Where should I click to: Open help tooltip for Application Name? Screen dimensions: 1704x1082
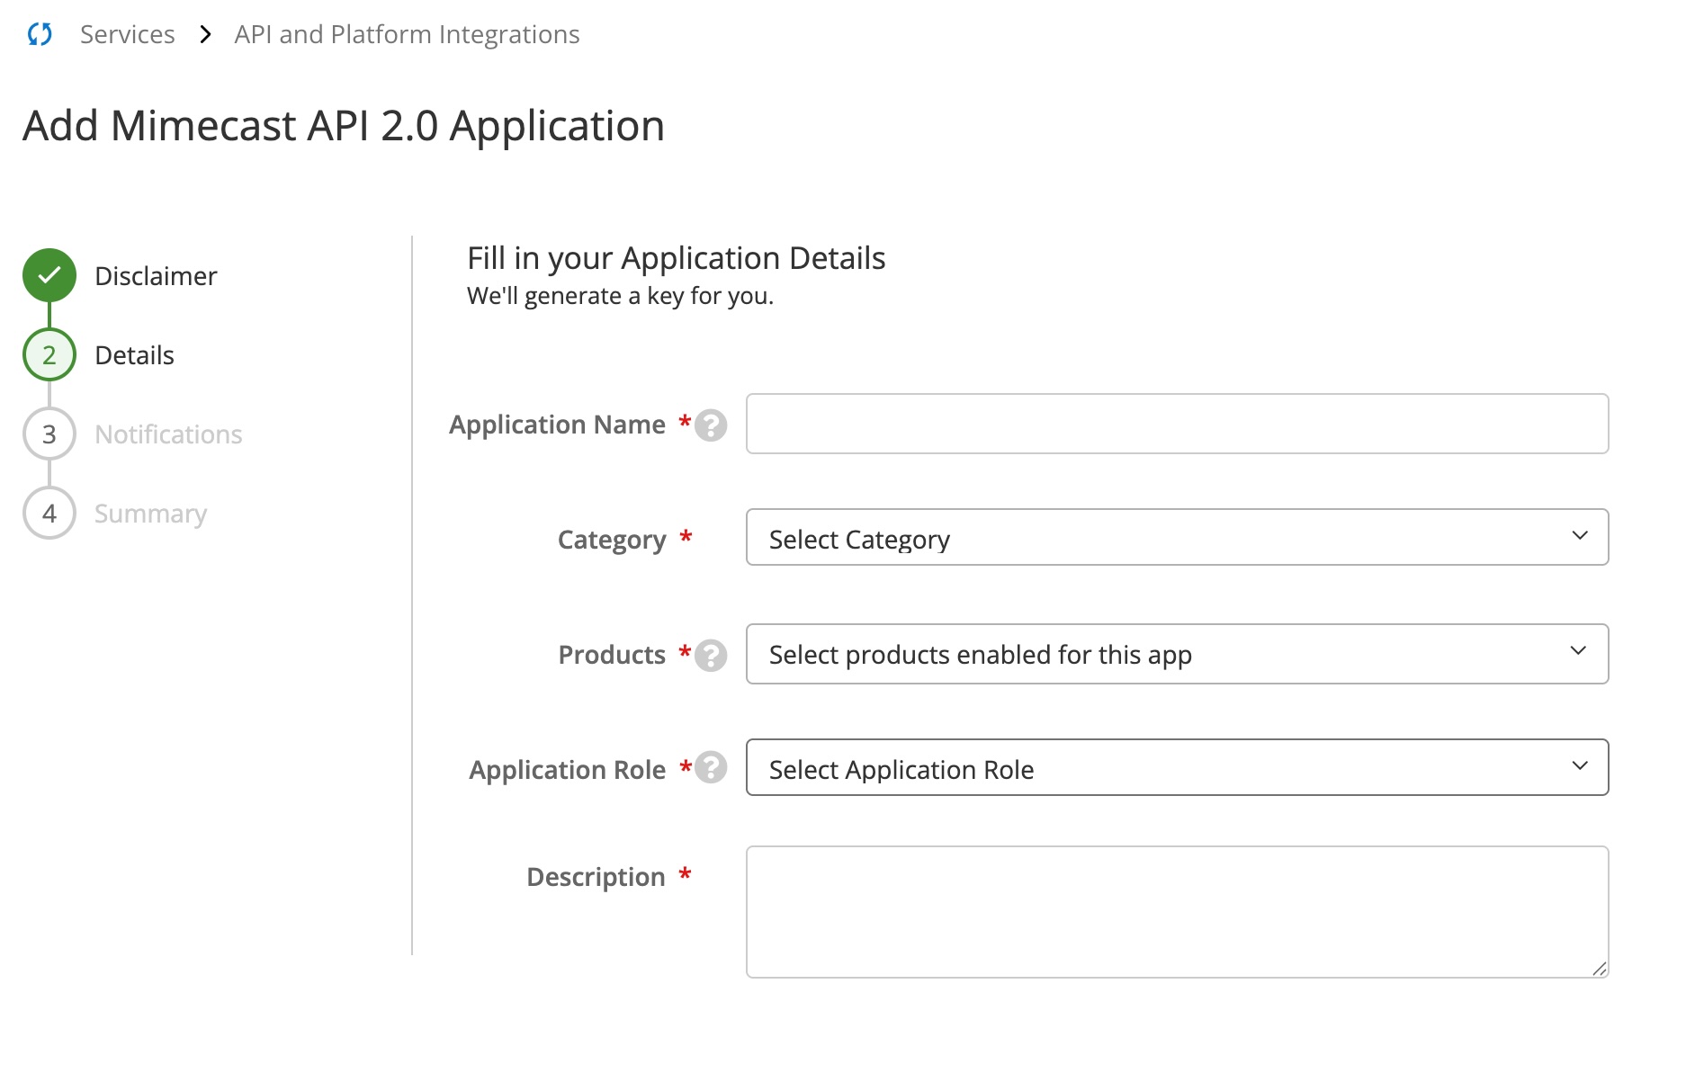point(711,425)
